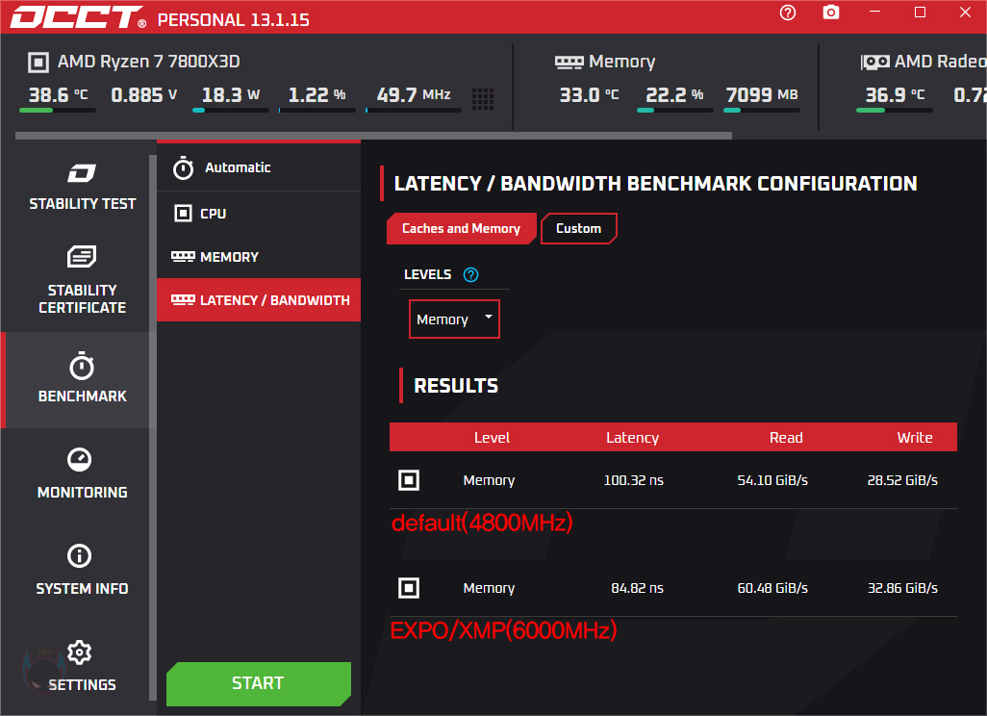Click the icon in the 84.82 ns row
Screen dimensions: 987x716
click(409, 588)
